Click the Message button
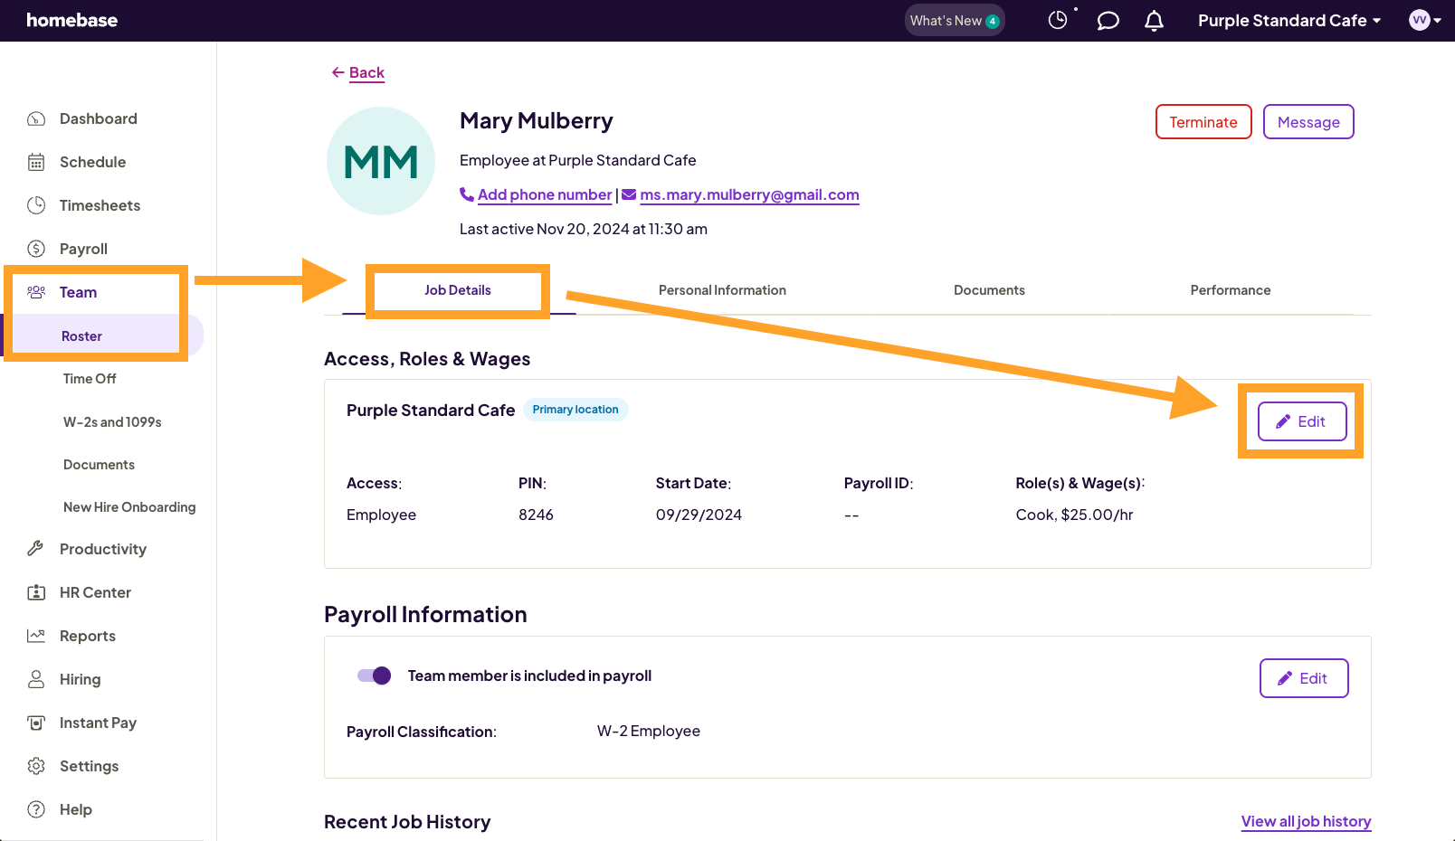The height and width of the screenshot is (841, 1455). pos(1308,122)
